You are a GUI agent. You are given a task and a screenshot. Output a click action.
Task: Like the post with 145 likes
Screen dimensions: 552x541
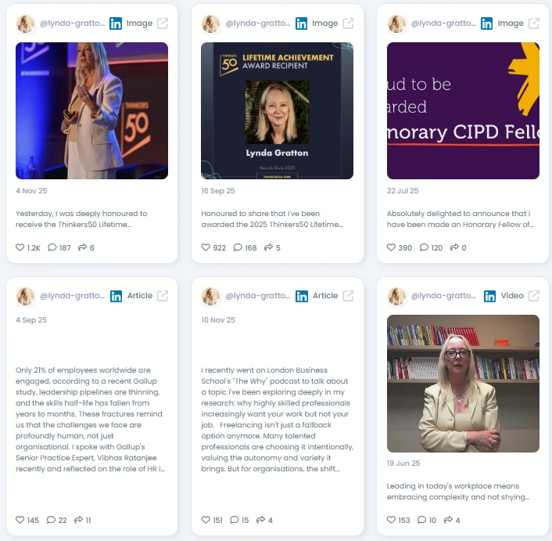click(x=20, y=520)
